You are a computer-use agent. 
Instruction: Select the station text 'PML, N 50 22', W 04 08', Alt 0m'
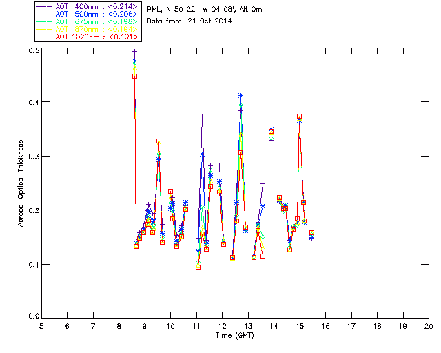click(x=205, y=9)
